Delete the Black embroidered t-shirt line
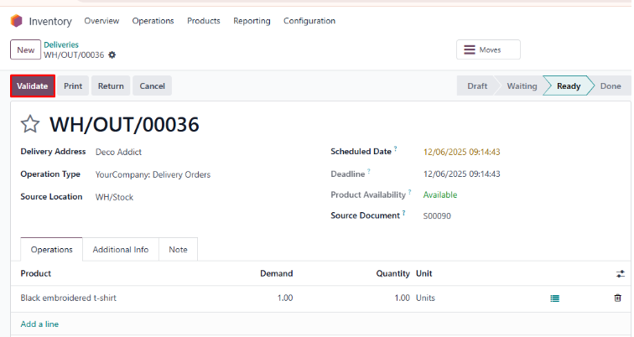This screenshot has height=337, width=634. point(618,298)
